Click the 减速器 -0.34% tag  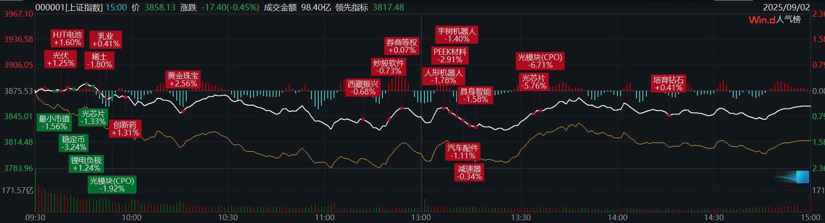pos(469,173)
